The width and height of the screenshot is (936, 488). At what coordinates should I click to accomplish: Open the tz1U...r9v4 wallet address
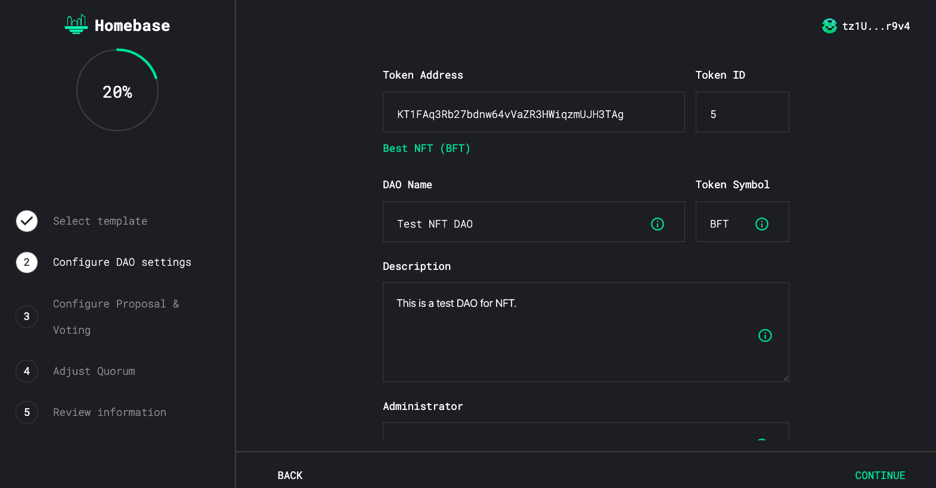click(875, 26)
